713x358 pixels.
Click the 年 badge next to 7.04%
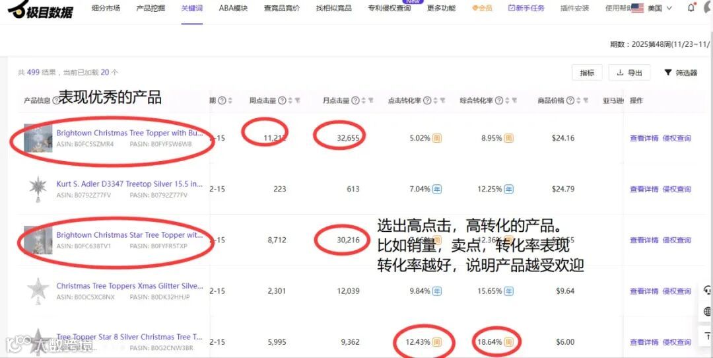click(436, 189)
